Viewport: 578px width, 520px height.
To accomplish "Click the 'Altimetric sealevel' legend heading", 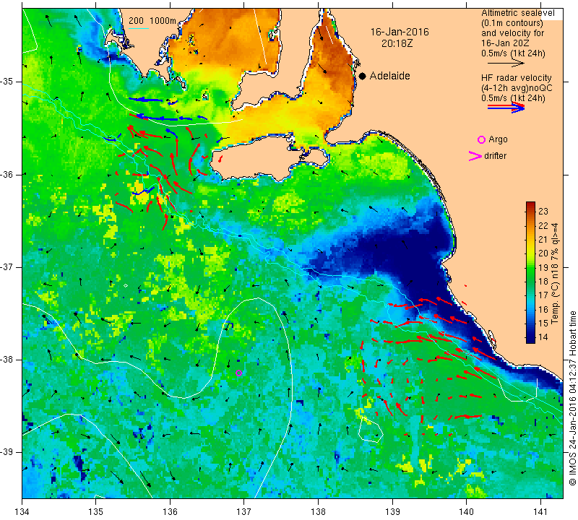I will click(x=518, y=13).
